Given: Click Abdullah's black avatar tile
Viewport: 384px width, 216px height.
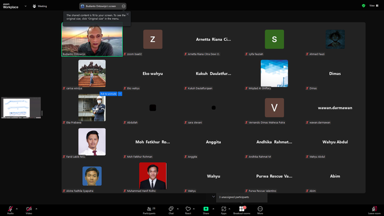Looking at the screenshot, I should click(x=153, y=108).
